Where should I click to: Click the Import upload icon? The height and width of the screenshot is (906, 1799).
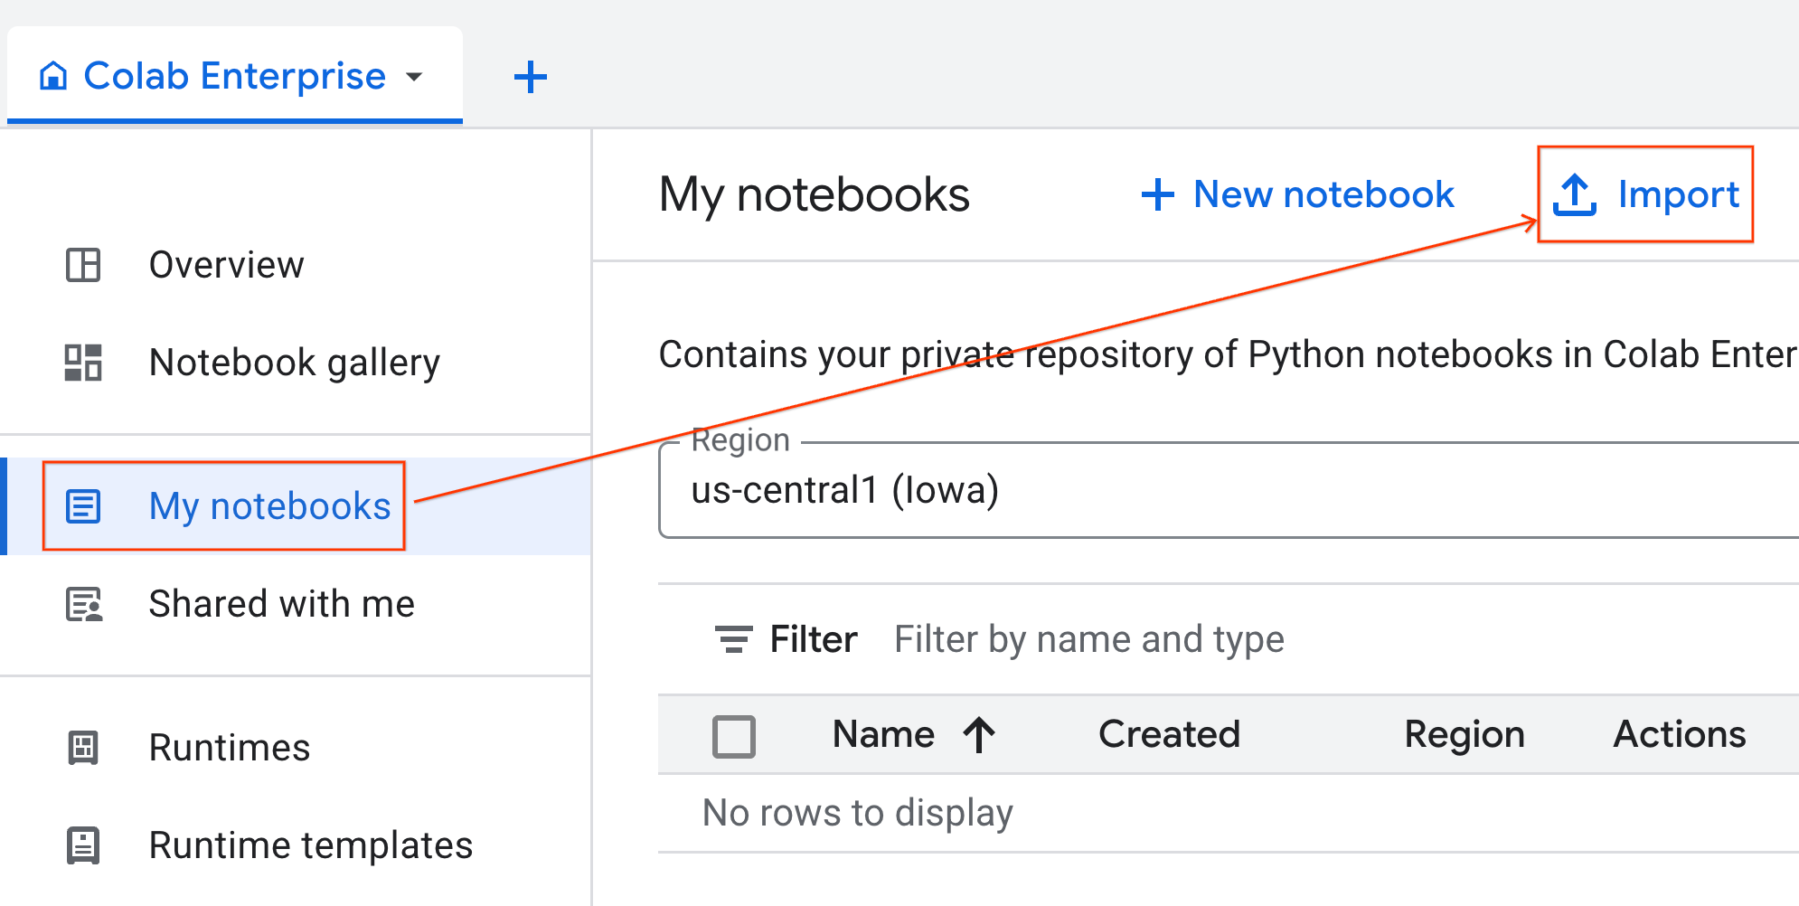1573,193
